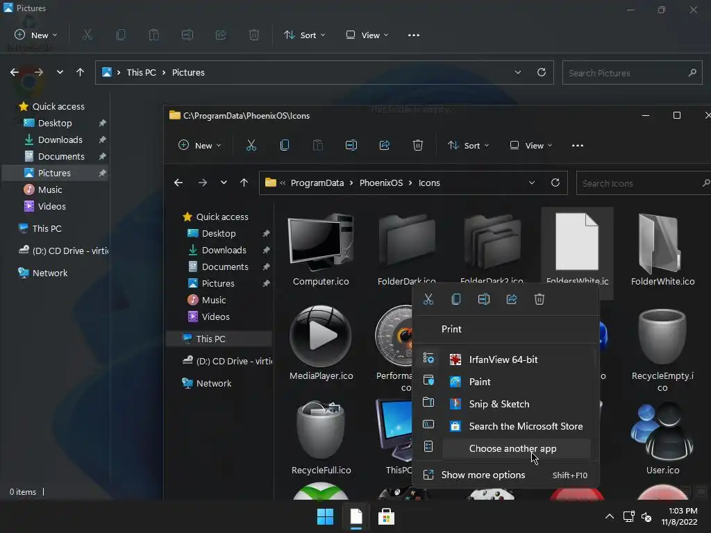Click Share icon in Icons window toolbar
The height and width of the screenshot is (533, 711).
pyautogui.click(x=385, y=146)
